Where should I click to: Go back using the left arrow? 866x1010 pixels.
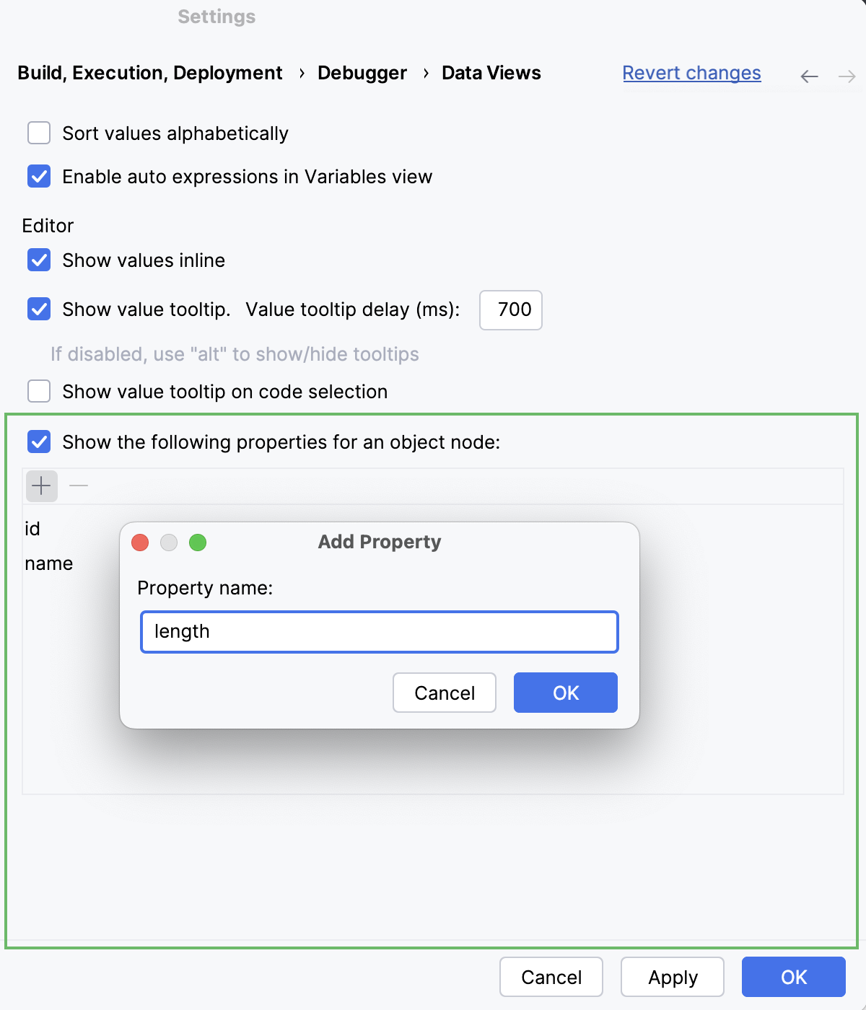click(x=809, y=76)
